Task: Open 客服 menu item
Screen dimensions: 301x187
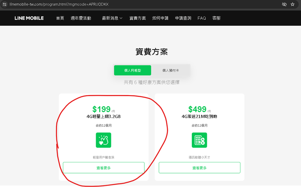Action: pyautogui.click(x=216, y=18)
